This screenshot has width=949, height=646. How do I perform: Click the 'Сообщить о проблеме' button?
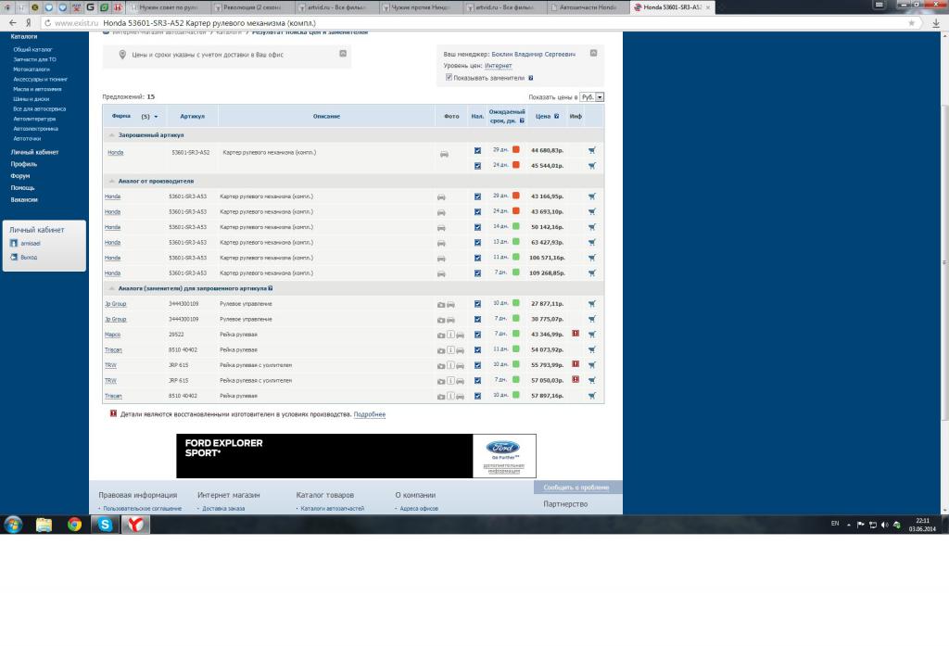pos(576,487)
